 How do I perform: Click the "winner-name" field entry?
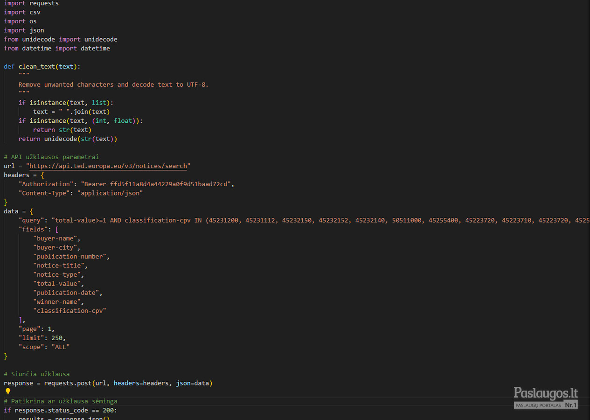[x=59, y=302]
